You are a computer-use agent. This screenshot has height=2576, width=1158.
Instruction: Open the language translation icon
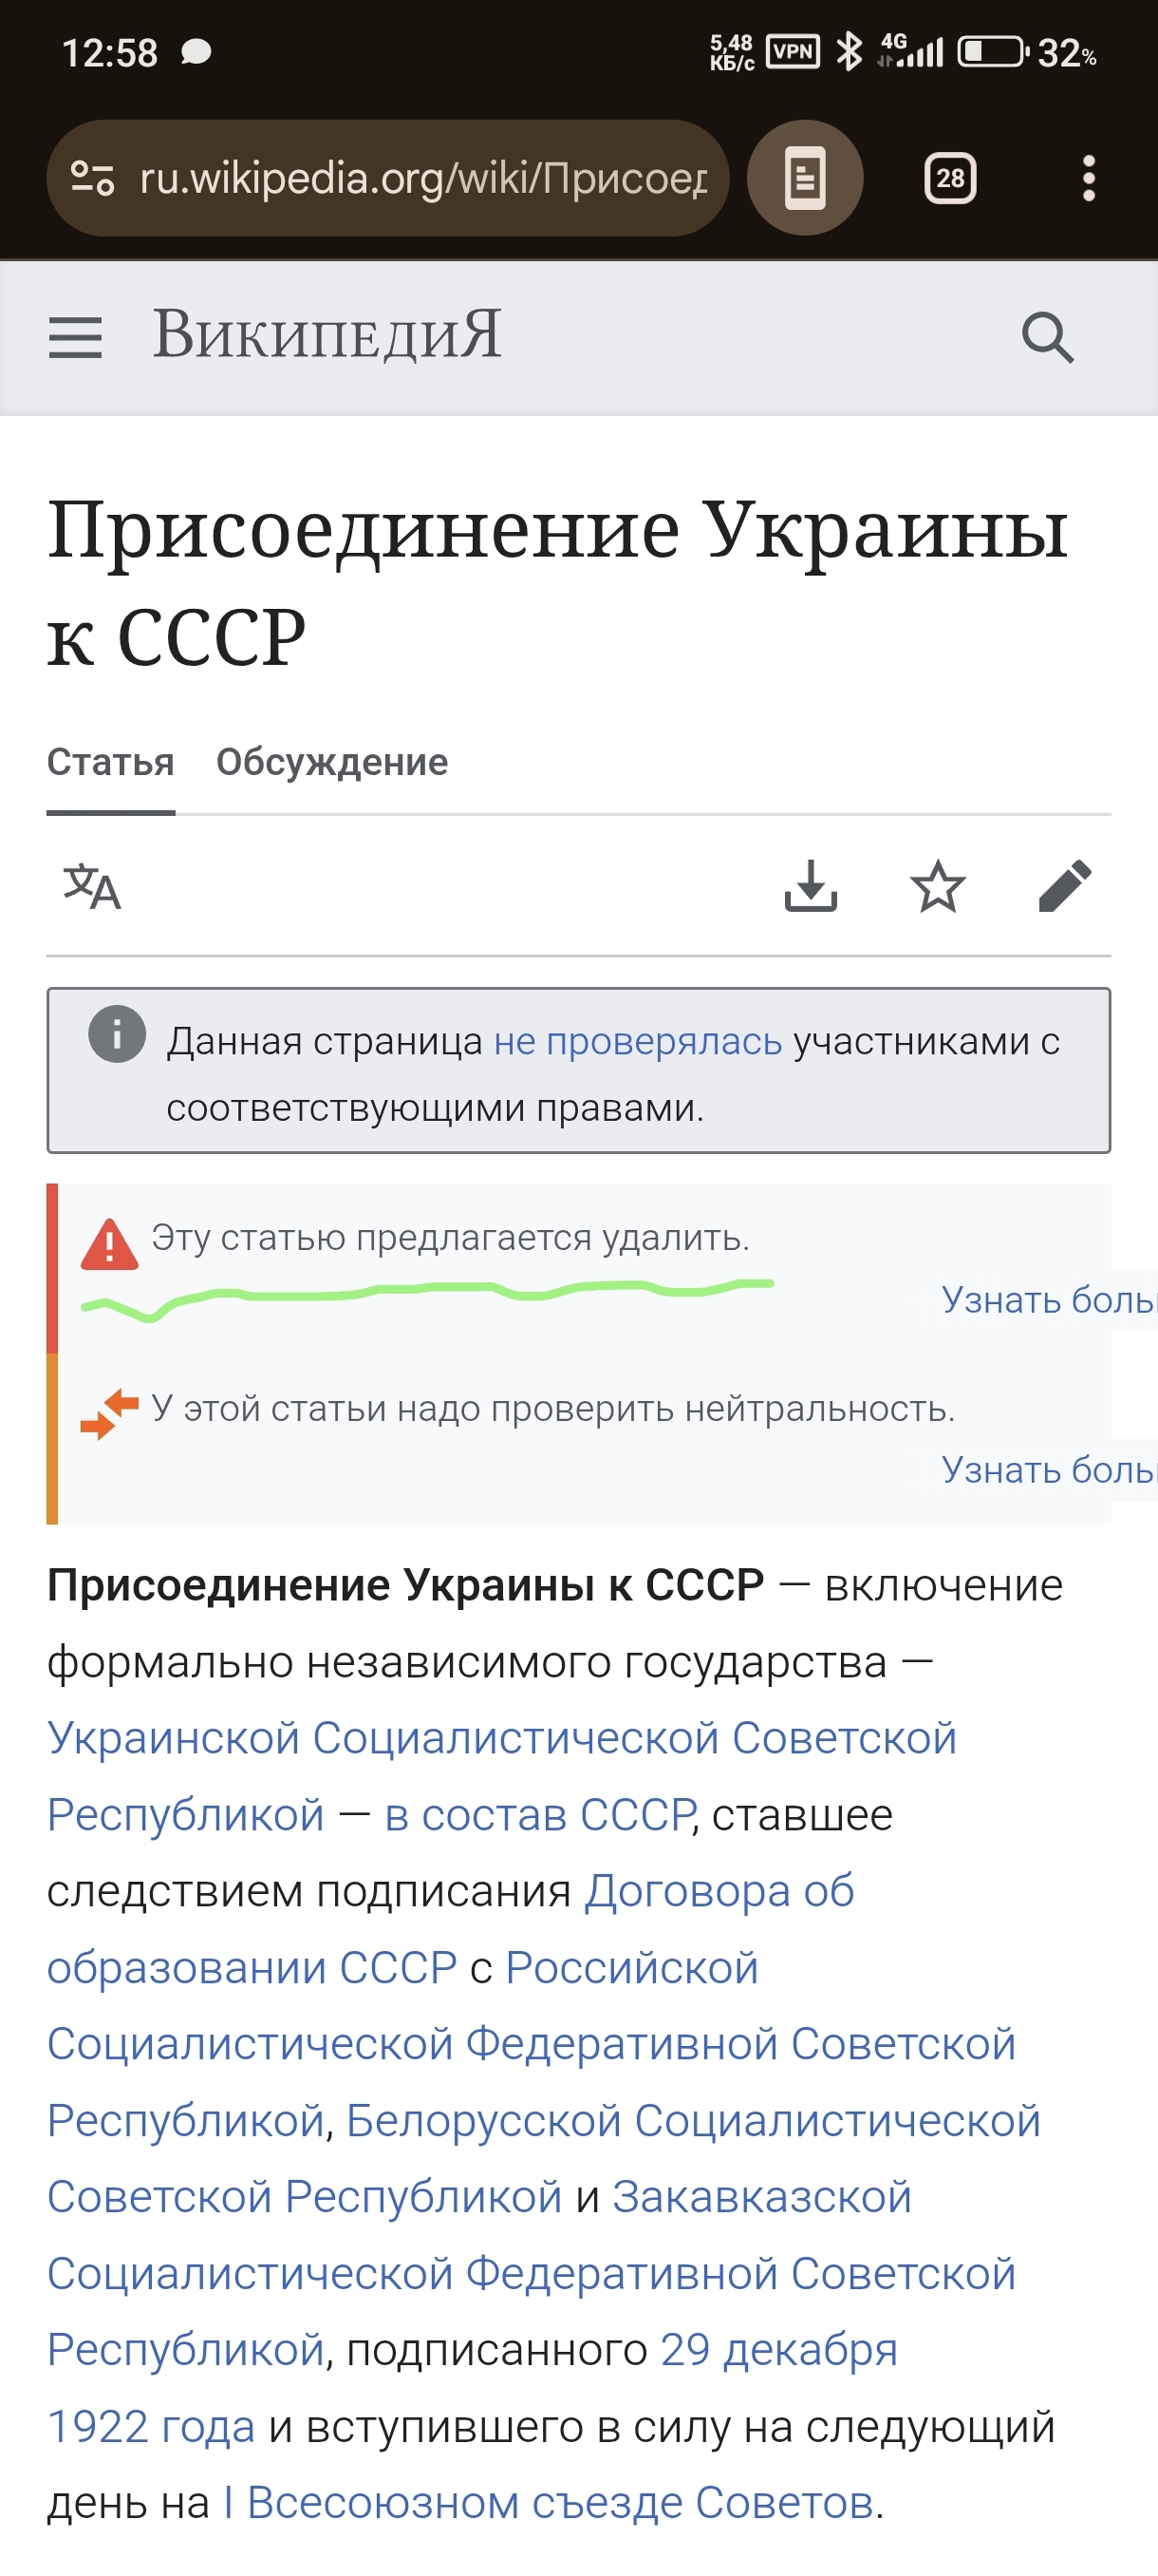point(92,886)
